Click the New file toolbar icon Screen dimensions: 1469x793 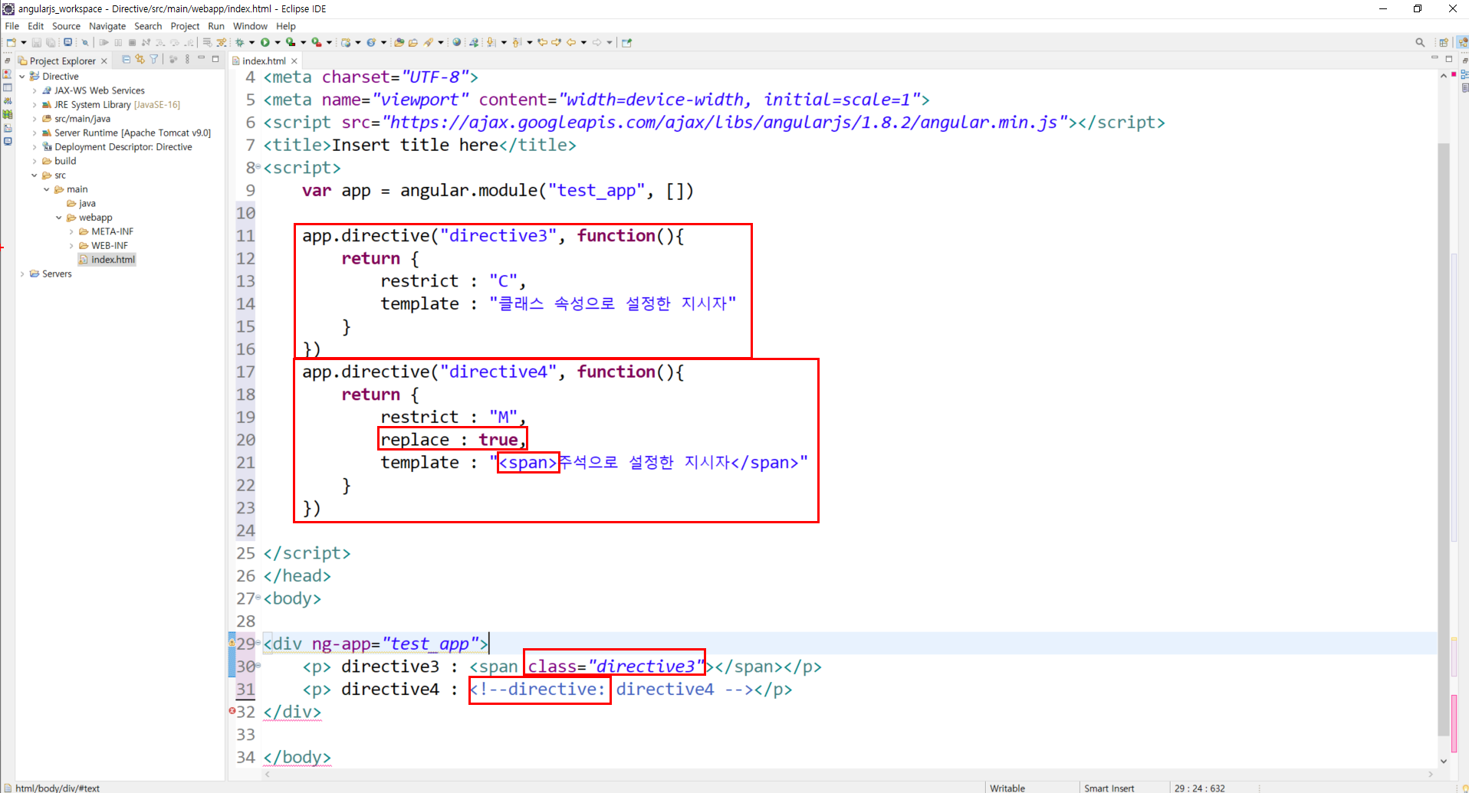pos(11,42)
